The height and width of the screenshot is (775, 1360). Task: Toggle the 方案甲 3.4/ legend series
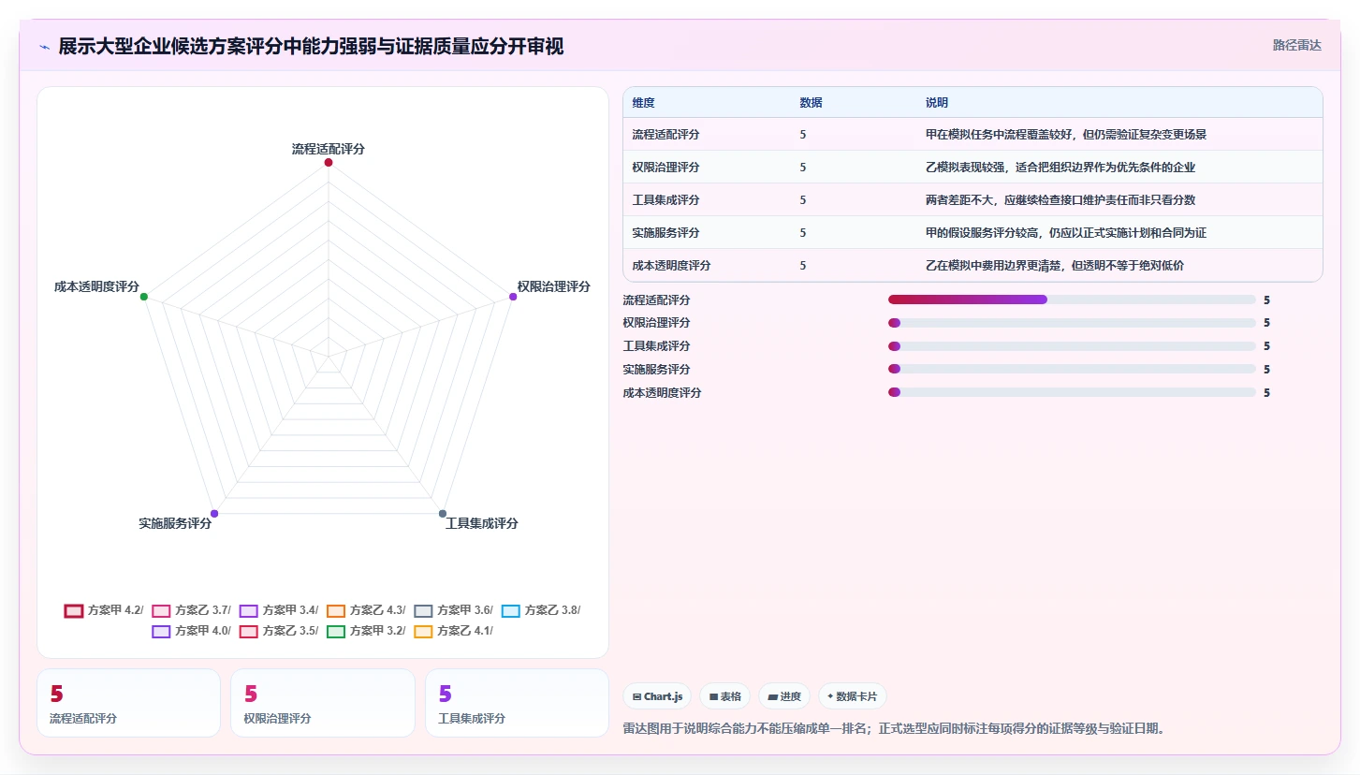click(279, 610)
